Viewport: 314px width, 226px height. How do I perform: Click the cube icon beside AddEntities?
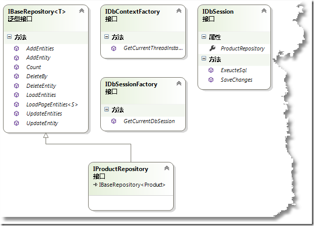[x=16, y=48]
